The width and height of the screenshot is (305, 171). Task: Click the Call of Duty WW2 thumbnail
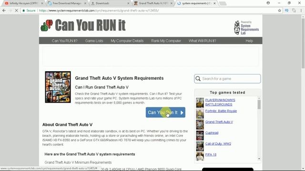pyautogui.click(x=200, y=146)
